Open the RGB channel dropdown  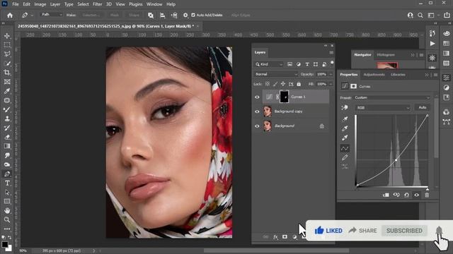point(383,108)
